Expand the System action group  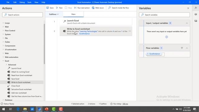tap(3, 34)
